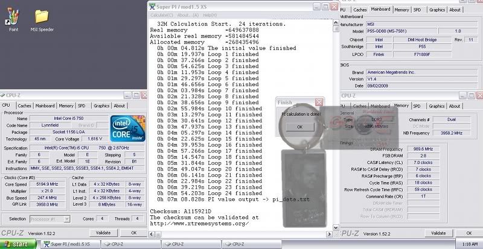
Task: Click the mainboard model P55-GD80 (MS-7581)
Action: [401, 31]
